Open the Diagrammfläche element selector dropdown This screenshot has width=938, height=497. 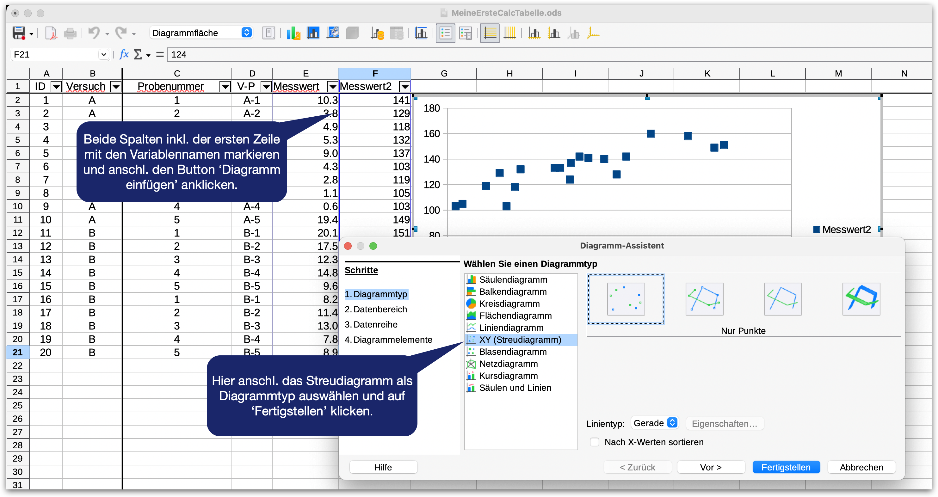tap(246, 33)
